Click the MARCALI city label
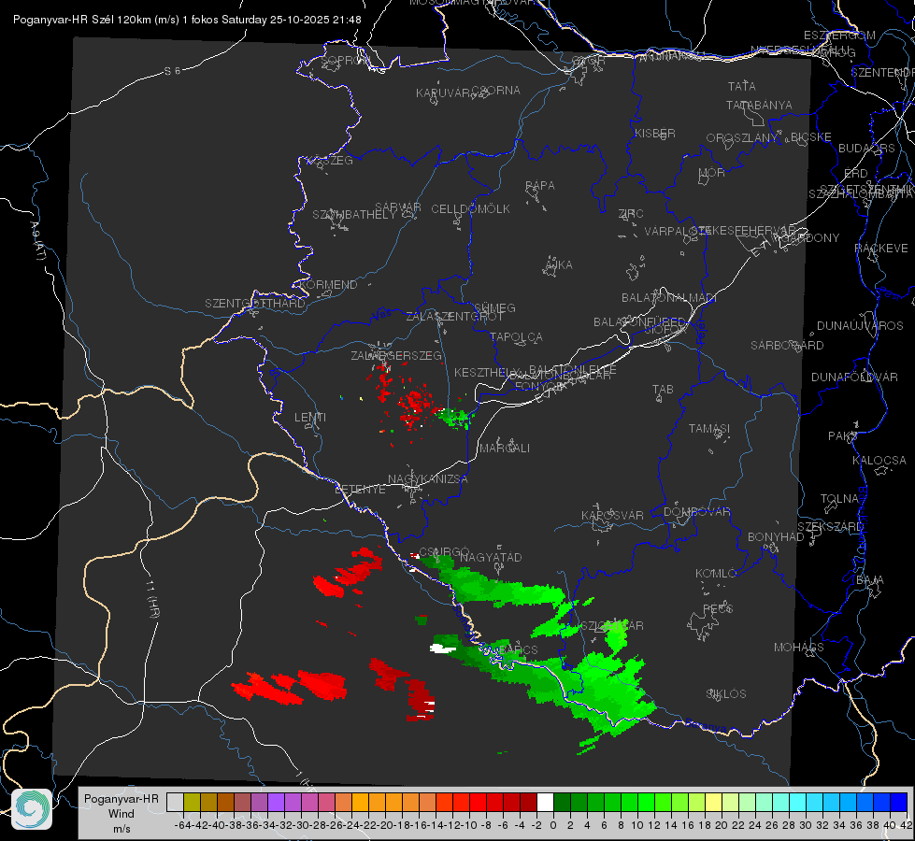This screenshot has width=915, height=841. pos(505,449)
